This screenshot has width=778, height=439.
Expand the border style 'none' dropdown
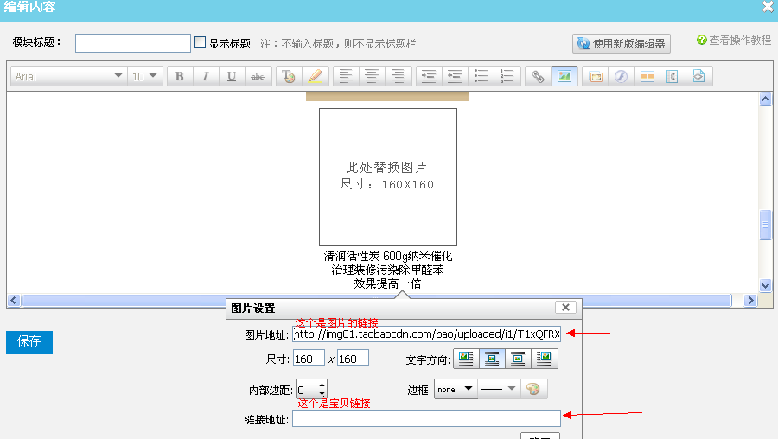(x=456, y=390)
